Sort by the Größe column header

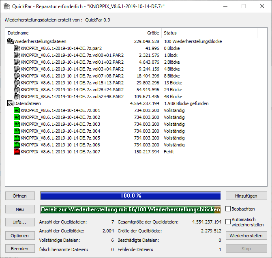click(x=144, y=33)
